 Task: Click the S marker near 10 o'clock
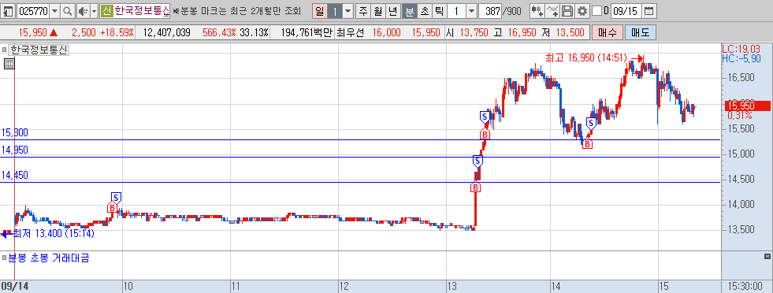(116, 198)
